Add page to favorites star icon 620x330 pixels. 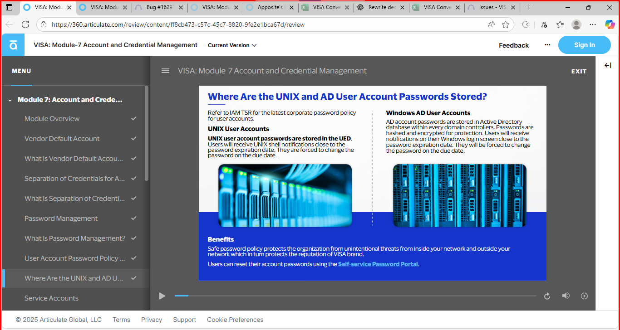click(506, 24)
